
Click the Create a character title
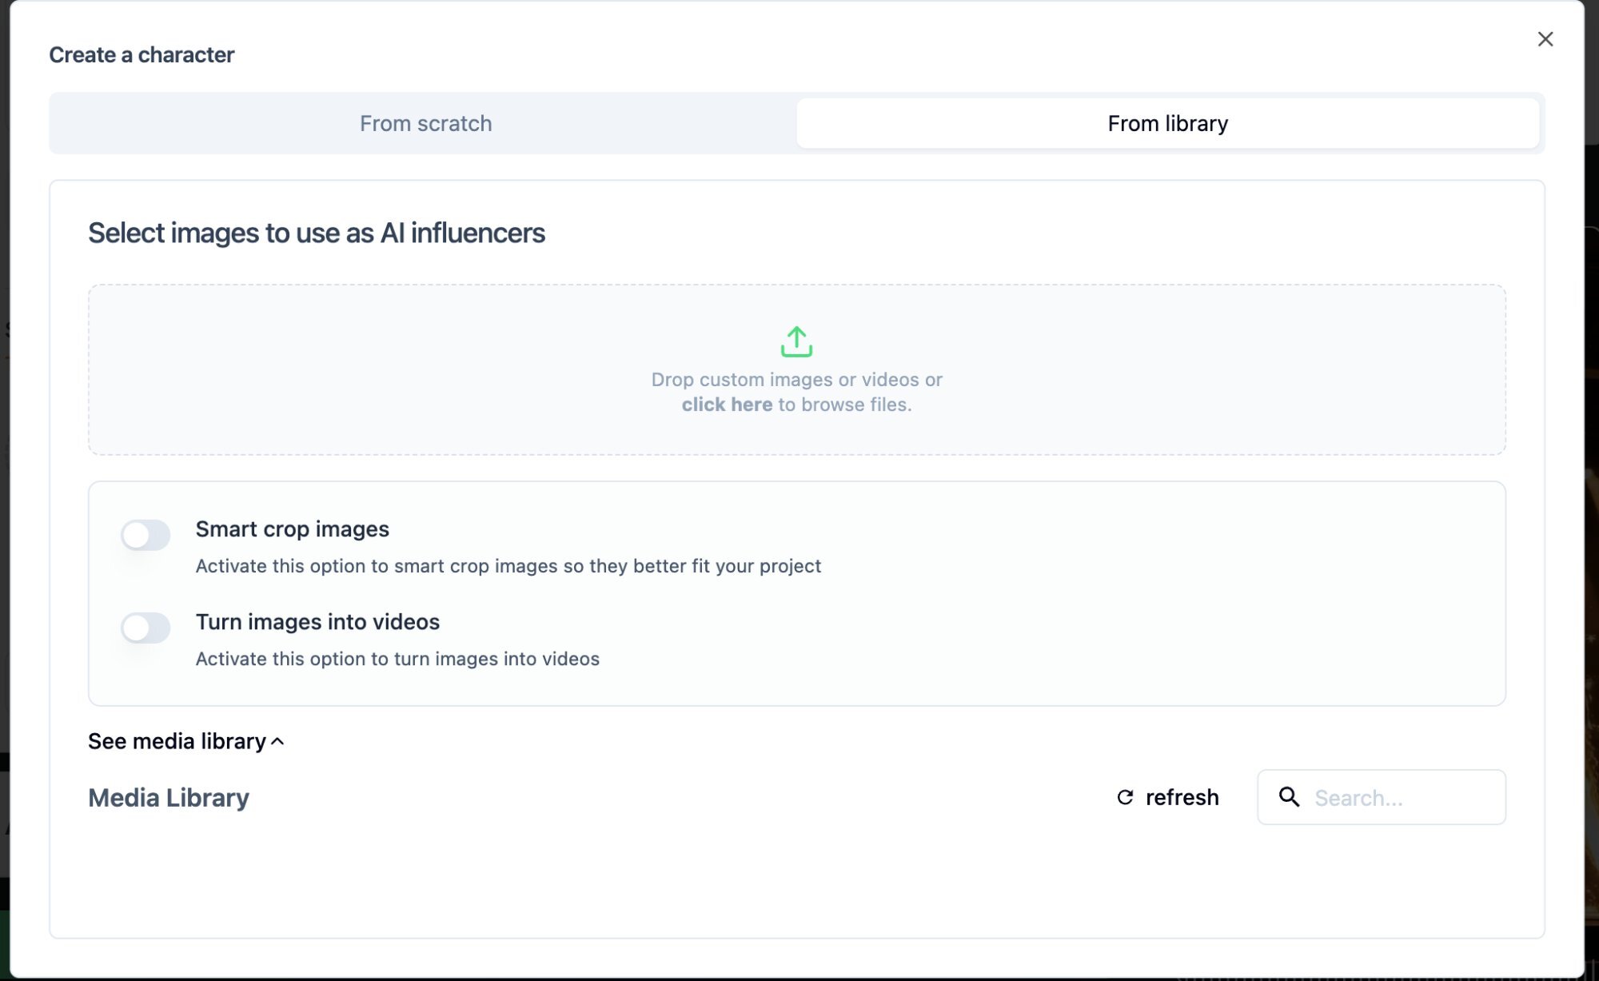pos(142,54)
